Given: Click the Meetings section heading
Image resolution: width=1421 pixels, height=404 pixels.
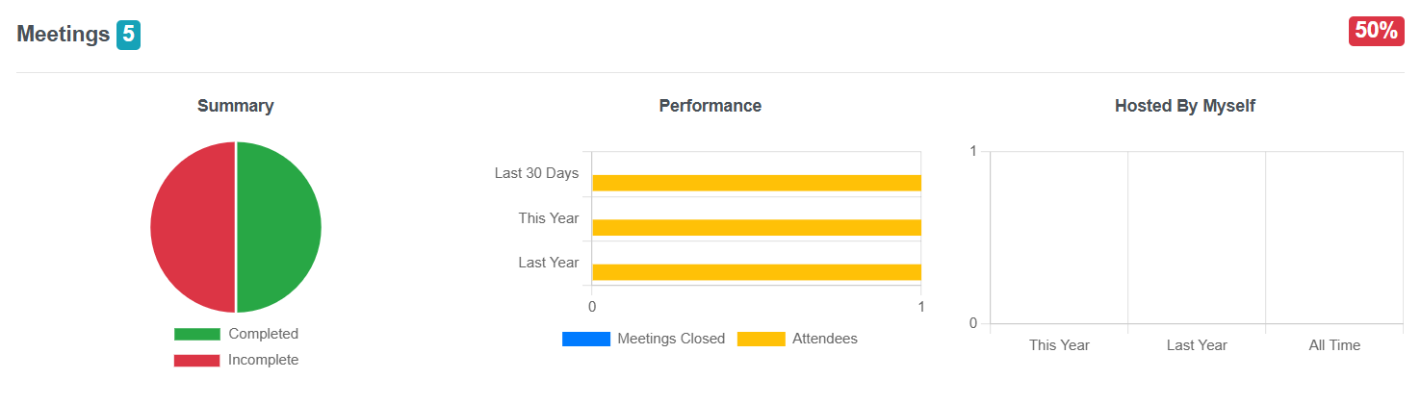Looking at the screenshot, I should click(64, 35).
